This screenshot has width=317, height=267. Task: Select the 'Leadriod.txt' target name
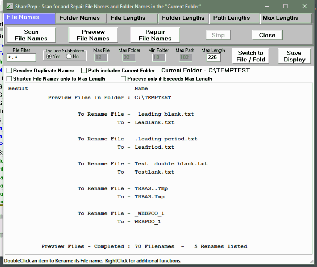click(154, 147)
